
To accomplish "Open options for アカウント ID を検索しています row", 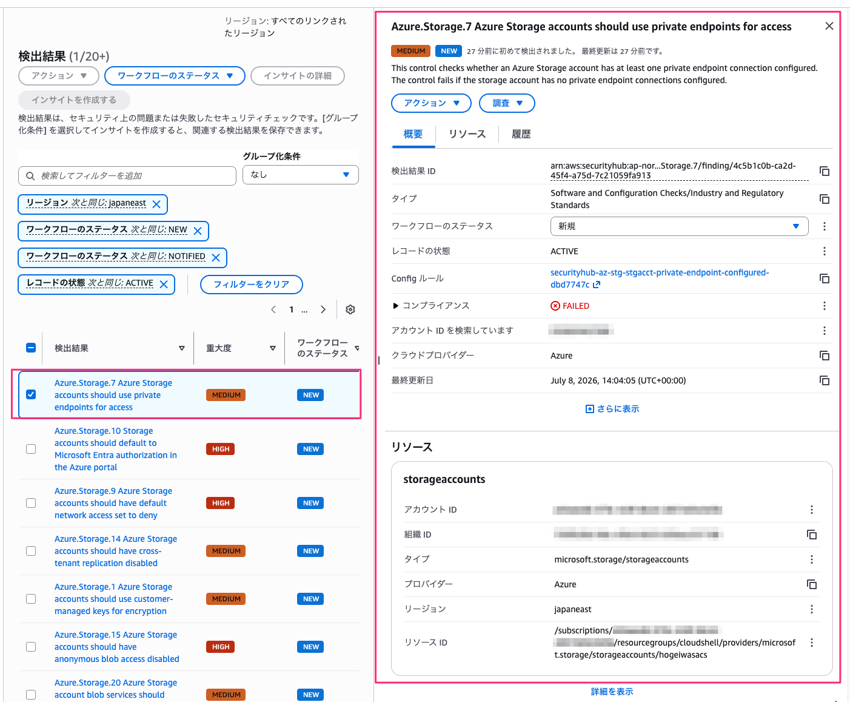I will (825, 331).
